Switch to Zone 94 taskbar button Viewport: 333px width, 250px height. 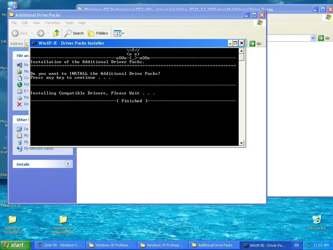(x=60, y=245)
